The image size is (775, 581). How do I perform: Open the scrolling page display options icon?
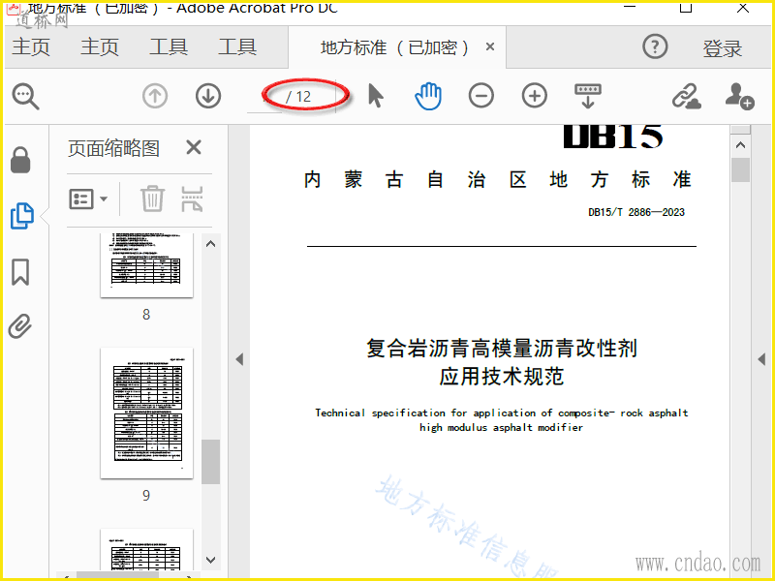[588, 96]
